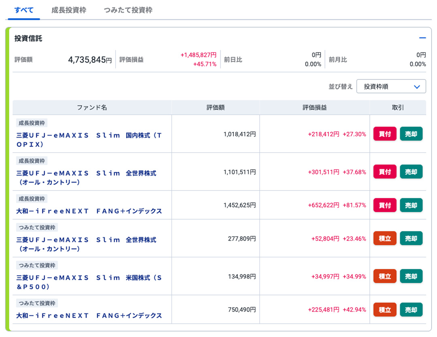Open 成長投資枠 大和-iFreeNEXT FANG+インデックス link
The height and width of the screenshot is (337, 437).
[89, 211]
